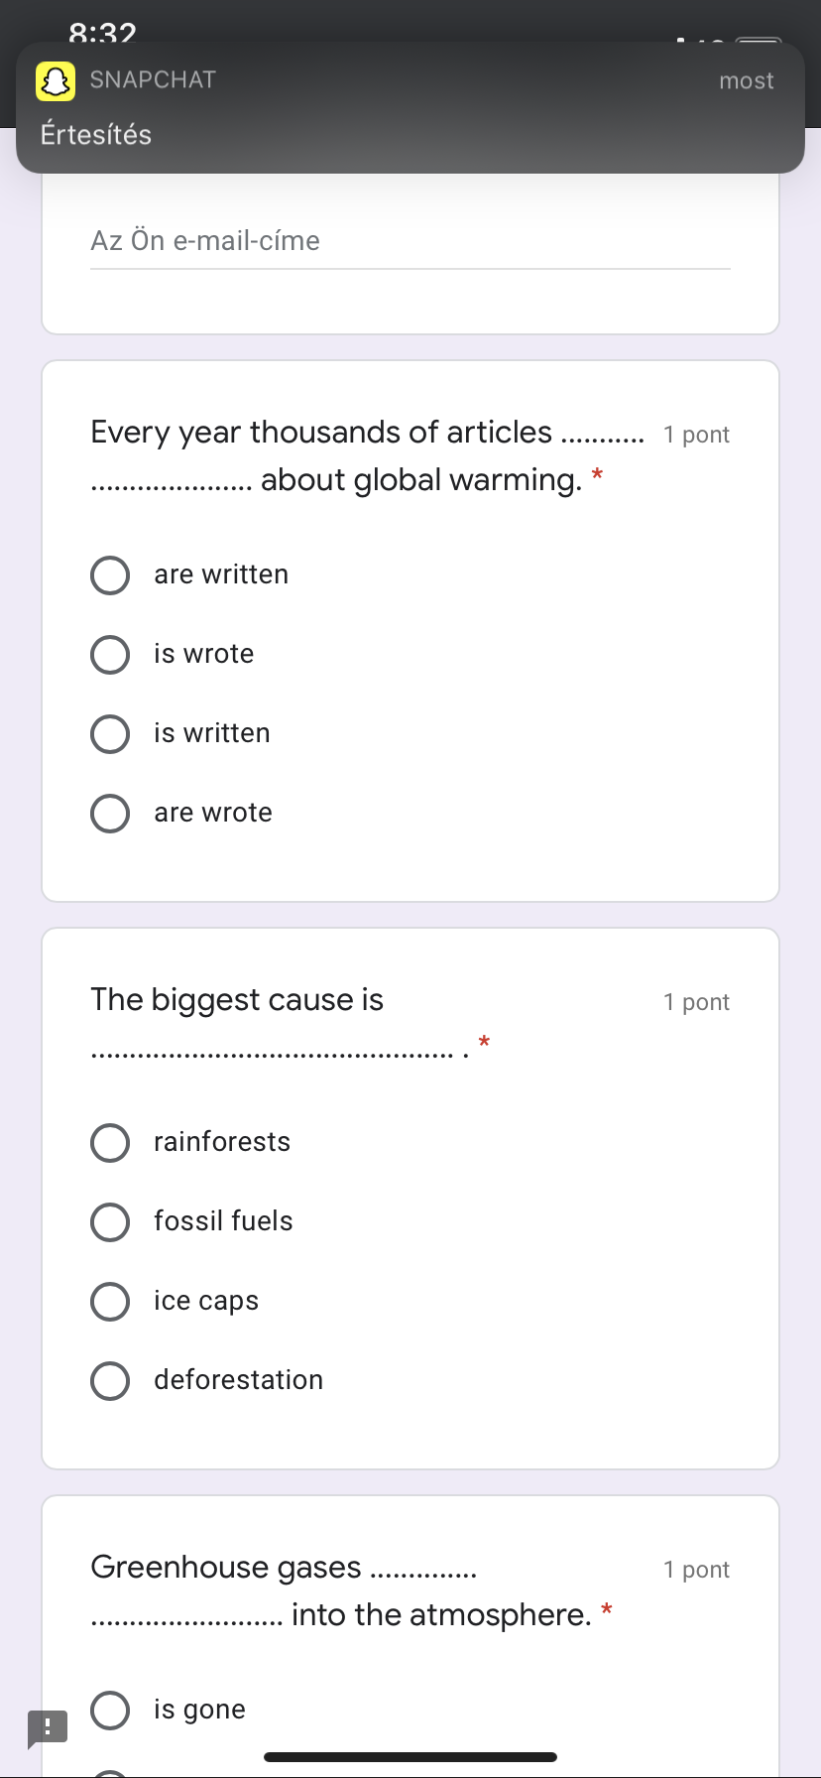
Task: Tap the "most" timestamp on the notification
Action: point(746,81)
